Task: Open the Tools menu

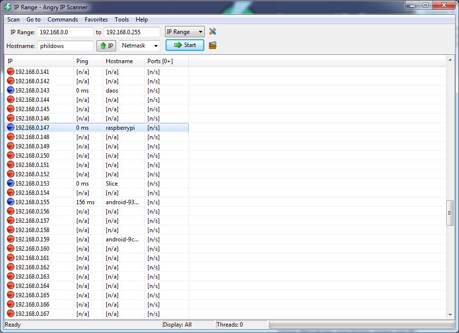Action: click(x=121, y=20)
